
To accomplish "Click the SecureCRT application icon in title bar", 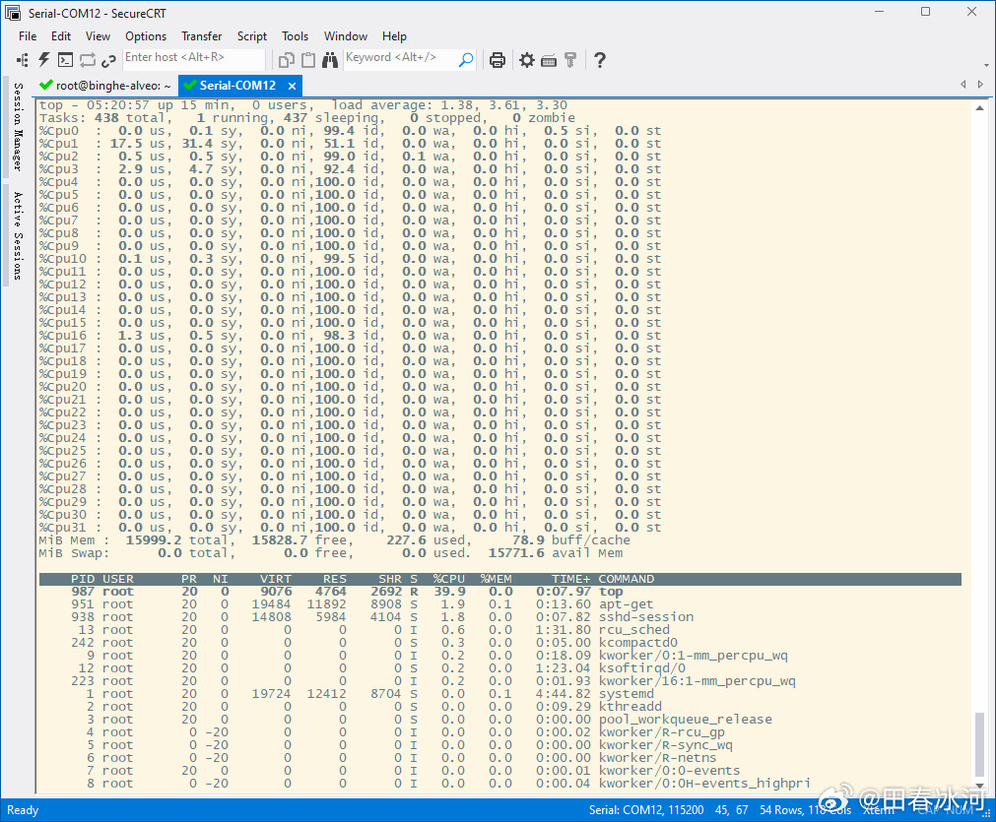I will click(13, 13).
